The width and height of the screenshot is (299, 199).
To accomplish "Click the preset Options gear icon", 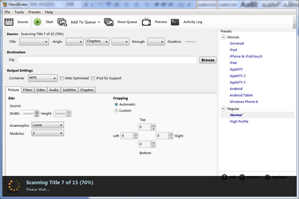I will pos(267,177).
